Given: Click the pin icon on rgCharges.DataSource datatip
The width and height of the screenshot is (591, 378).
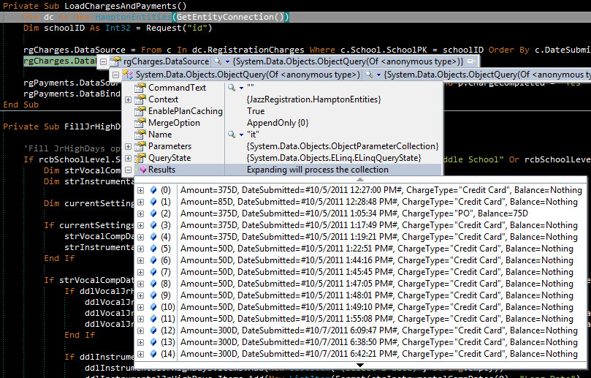Looking at the screenshot, I should [470, 61].
